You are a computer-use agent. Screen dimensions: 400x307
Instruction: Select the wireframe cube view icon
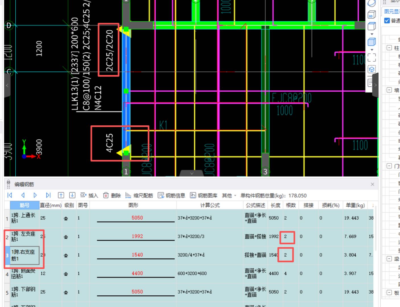[372, 26]
